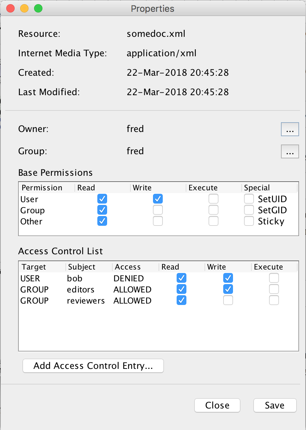Enable Execute for editors group entry
The height and width of the screenshot is (430, 306).
274,289
